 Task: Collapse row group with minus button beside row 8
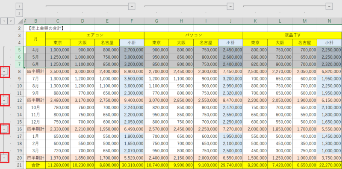click(5, 72)
